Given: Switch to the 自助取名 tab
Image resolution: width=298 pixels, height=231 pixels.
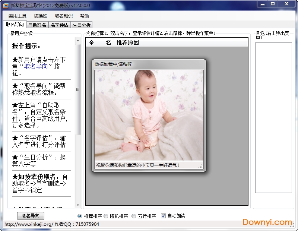Looking at the screenshot, I should click(x=37, y=25).
